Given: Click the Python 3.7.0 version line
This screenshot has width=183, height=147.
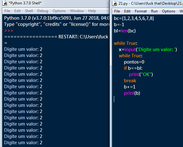Looking at the screenshot, I should pyautogui.click(x=57, y=18).
